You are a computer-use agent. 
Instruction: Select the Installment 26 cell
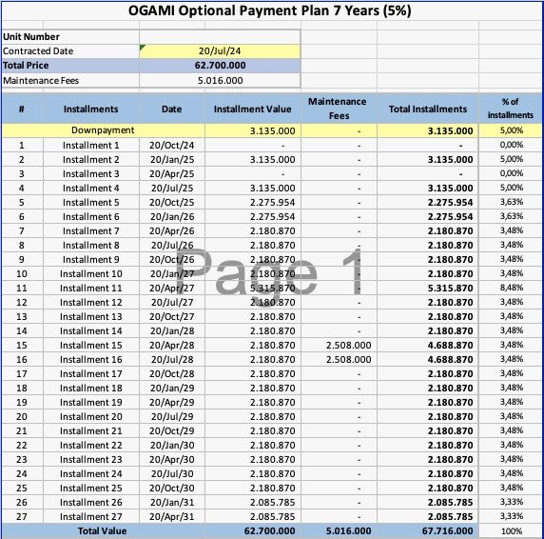(91, 503)
